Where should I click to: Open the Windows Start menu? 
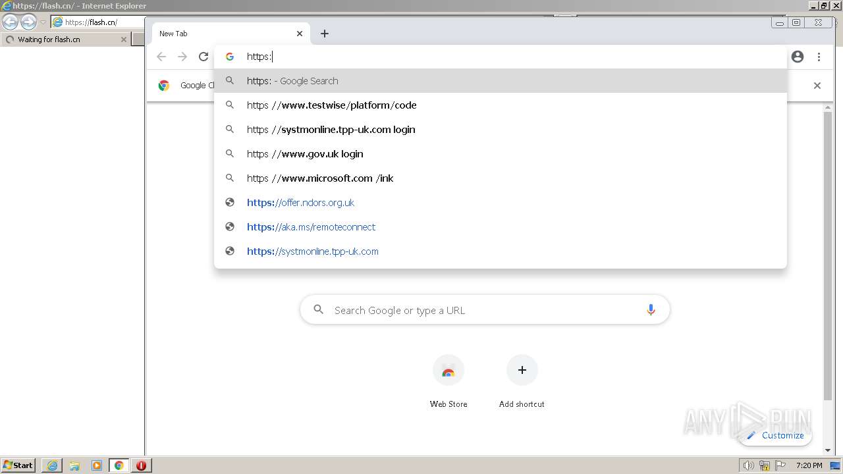(18, 465)
